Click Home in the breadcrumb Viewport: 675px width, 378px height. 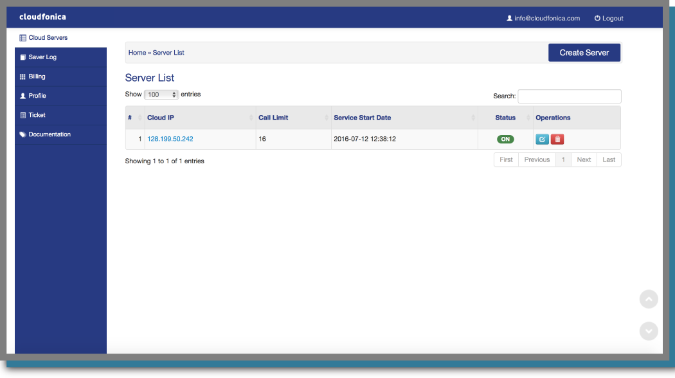pos(138,53)
